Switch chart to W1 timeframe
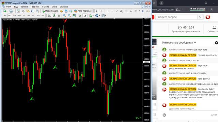Screen dimensions: 218x122 [38, 16]
